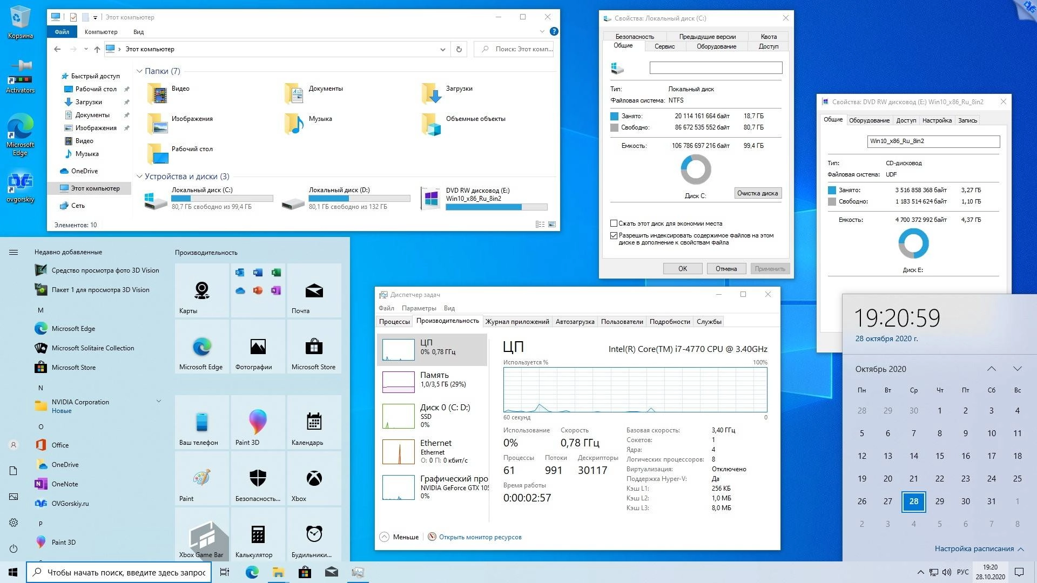Click the Microsoft Store icon on taskbar

coord(305,572)
